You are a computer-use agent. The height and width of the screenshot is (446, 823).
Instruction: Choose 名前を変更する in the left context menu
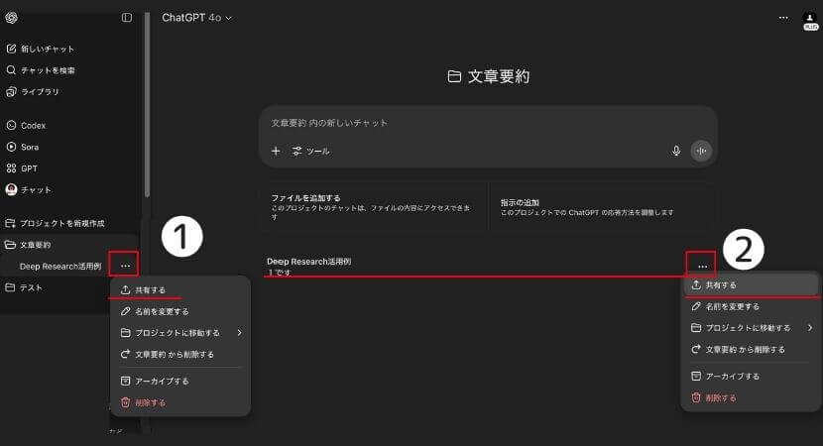(180, 311)
